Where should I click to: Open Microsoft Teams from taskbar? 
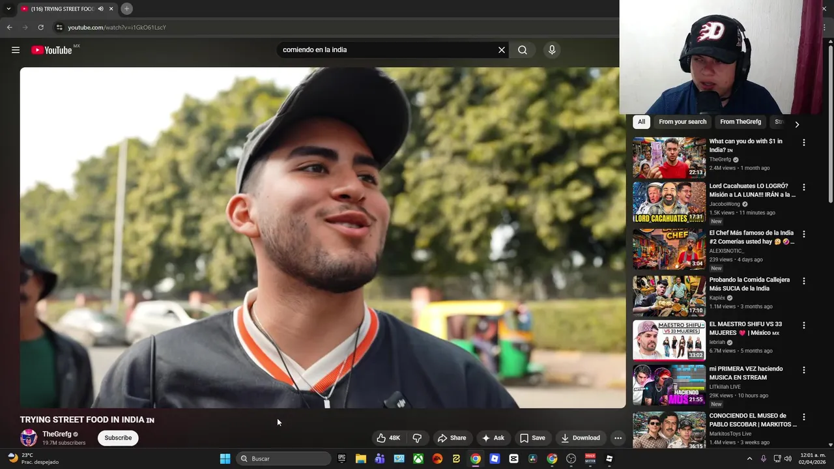coord(380,459)
